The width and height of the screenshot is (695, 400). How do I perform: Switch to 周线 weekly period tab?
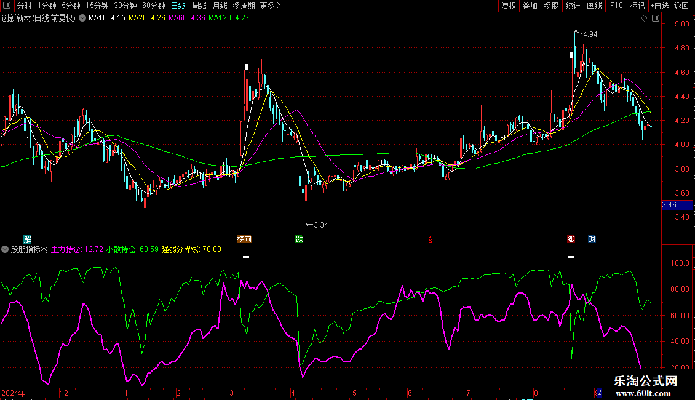199,6
